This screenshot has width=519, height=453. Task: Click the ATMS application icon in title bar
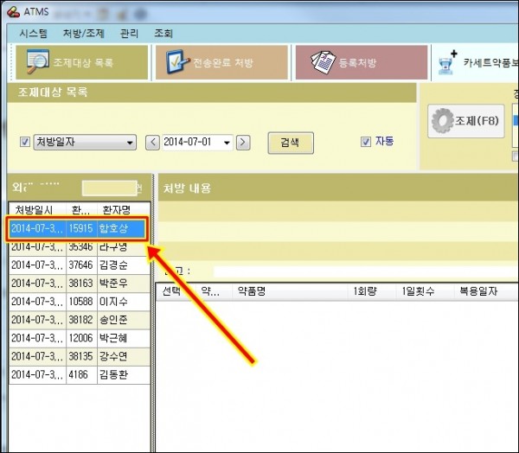(13, 11)
